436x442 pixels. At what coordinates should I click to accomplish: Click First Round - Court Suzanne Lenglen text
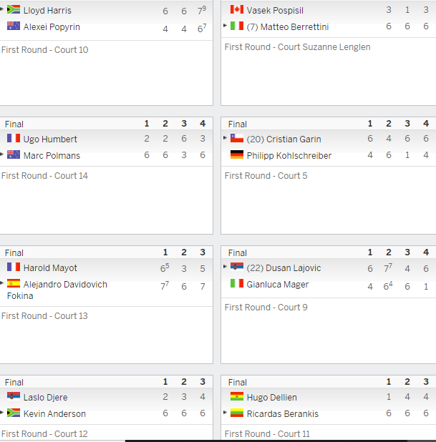coord(297,46)
